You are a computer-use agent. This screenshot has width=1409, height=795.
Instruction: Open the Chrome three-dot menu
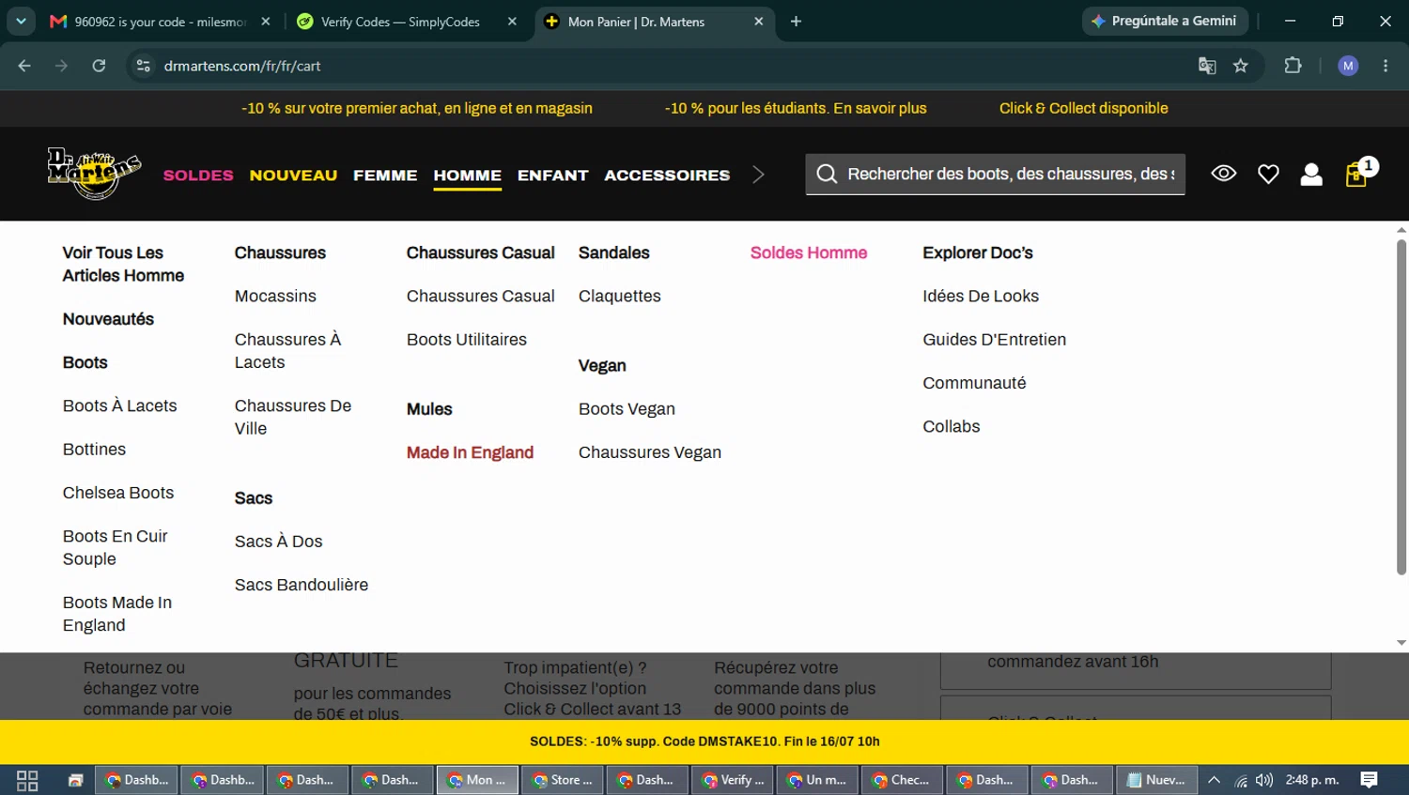click(1386, 66)
